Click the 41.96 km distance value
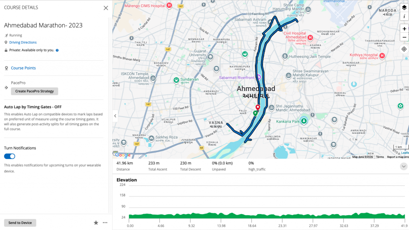The width and height of the screenshot is (409, 230). [x=125, y=163]
